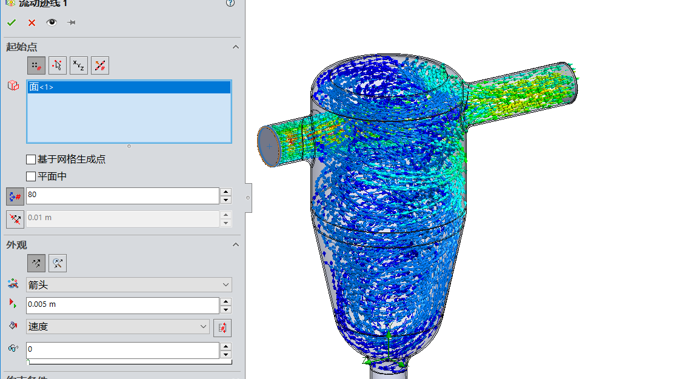
Task: Collapse the 起始点 section
Action: coord(235,47)
